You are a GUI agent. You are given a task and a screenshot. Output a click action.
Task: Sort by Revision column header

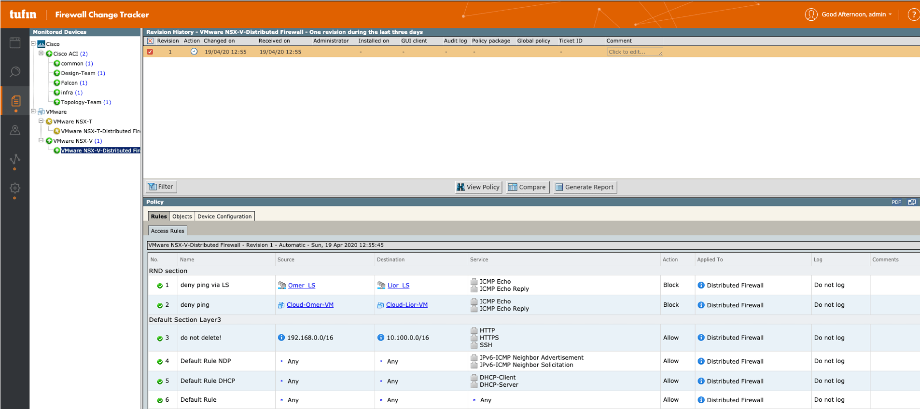[x=168, y=41]
